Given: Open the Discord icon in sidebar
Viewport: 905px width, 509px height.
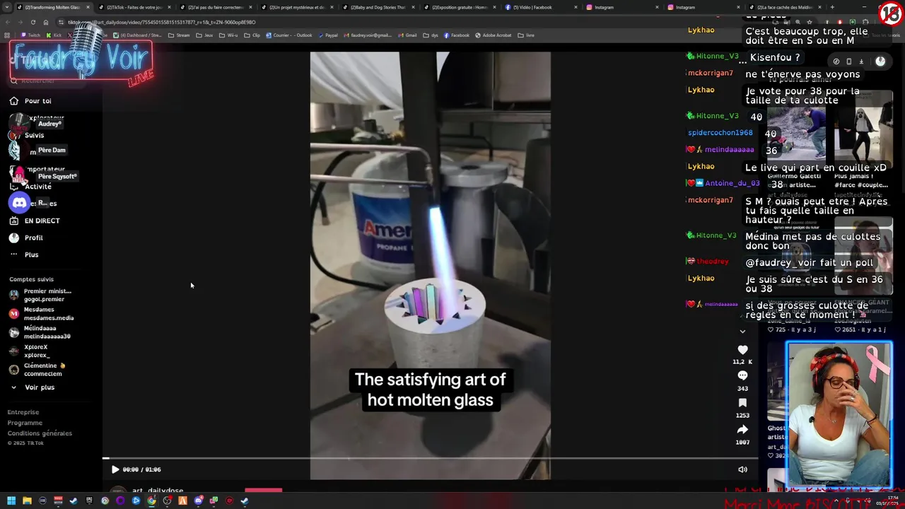Looking at the screenshot, I should click(19, 203).
